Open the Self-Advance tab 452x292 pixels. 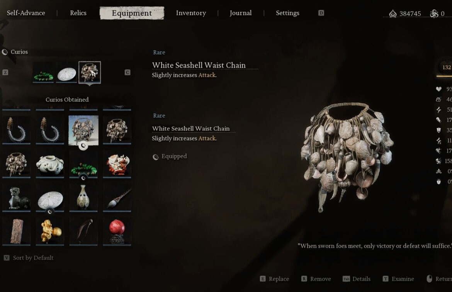[26, 13]
